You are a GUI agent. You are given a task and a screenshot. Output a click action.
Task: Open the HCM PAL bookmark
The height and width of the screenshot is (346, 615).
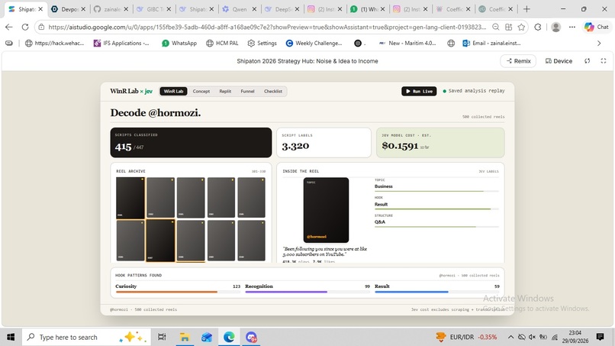coord(222,44)
